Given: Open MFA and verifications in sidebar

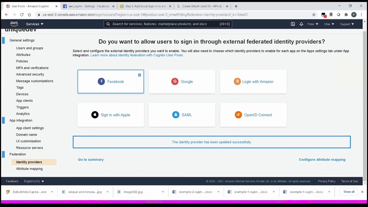Looking at the screenshot, I should point(32,68).
